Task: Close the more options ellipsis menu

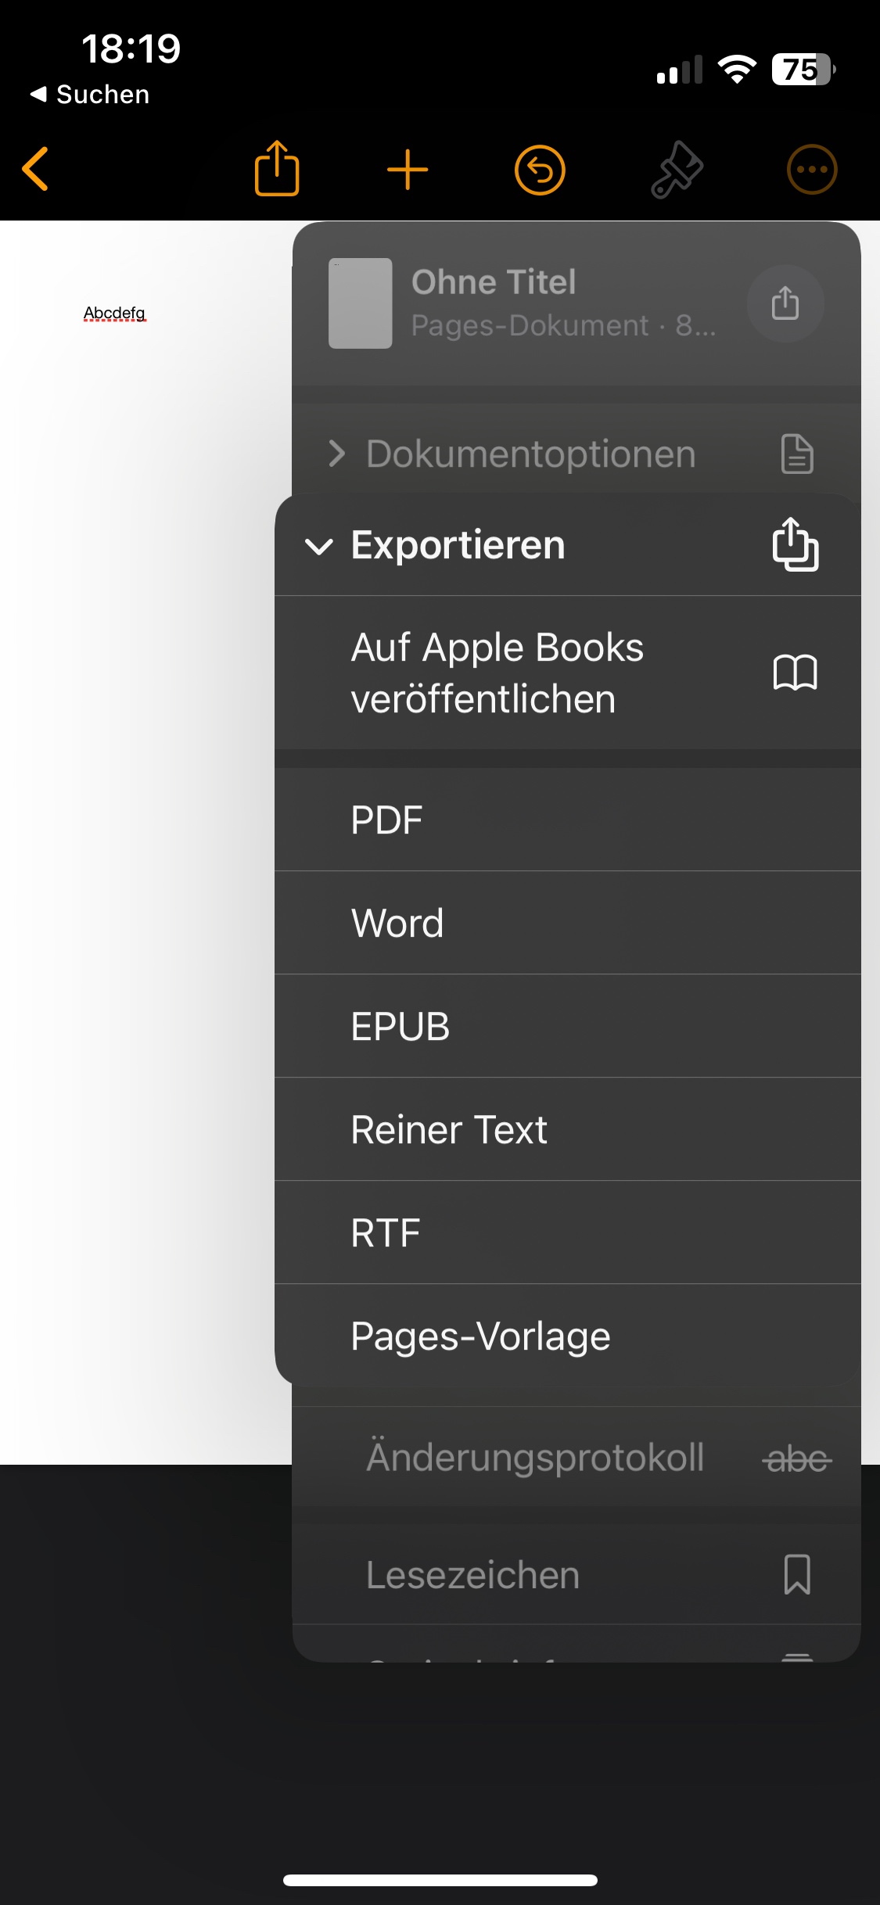Action: coord(811,170)
